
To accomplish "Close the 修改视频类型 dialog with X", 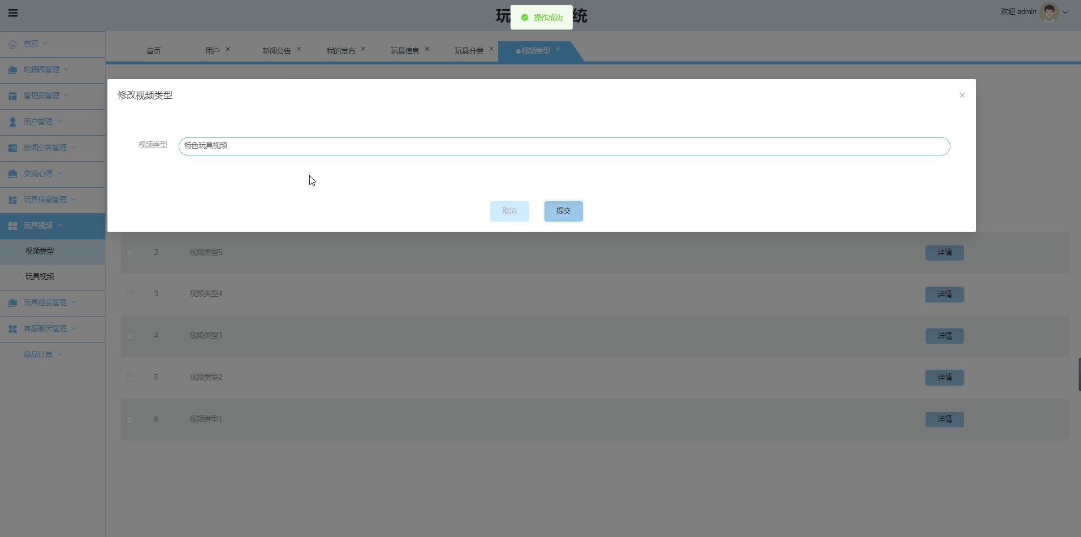I will [x=962, y=95].
